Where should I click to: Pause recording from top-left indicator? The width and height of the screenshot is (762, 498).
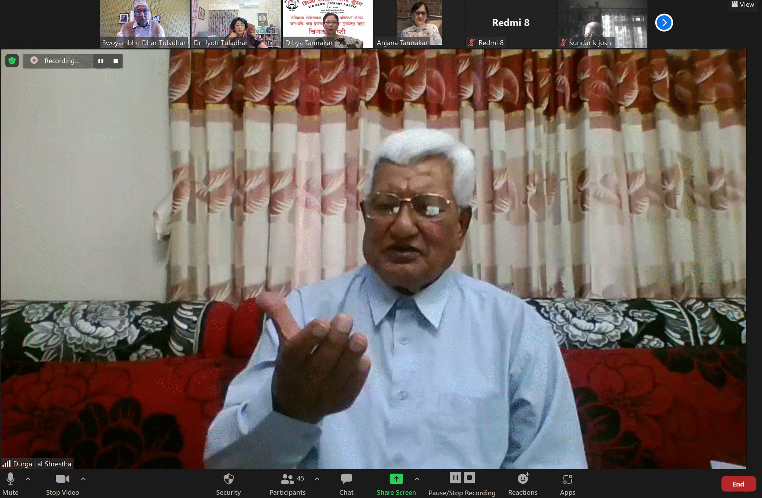(x=100, y=61)
